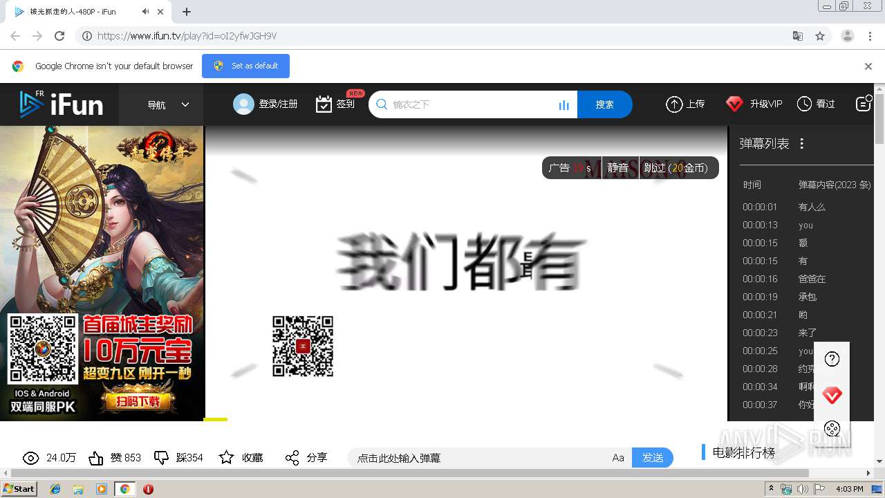Open 弹幕列表 more options menu
Screen dimensions: 885x498
[801, 144]
